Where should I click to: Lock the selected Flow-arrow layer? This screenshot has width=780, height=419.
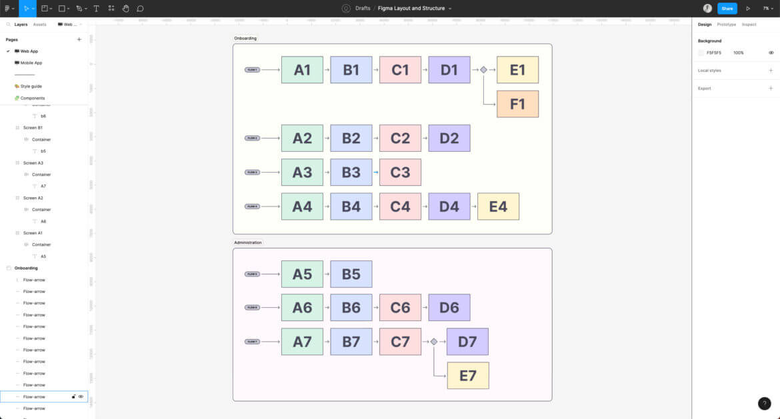(x=73, y=396)
